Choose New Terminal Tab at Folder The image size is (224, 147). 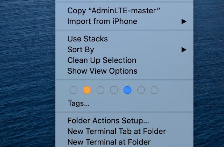click(x=117, y=132)
